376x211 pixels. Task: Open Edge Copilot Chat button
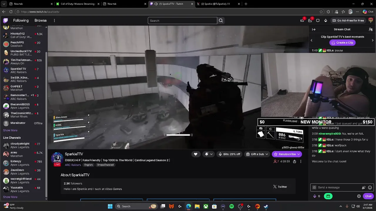click(368, 12)
